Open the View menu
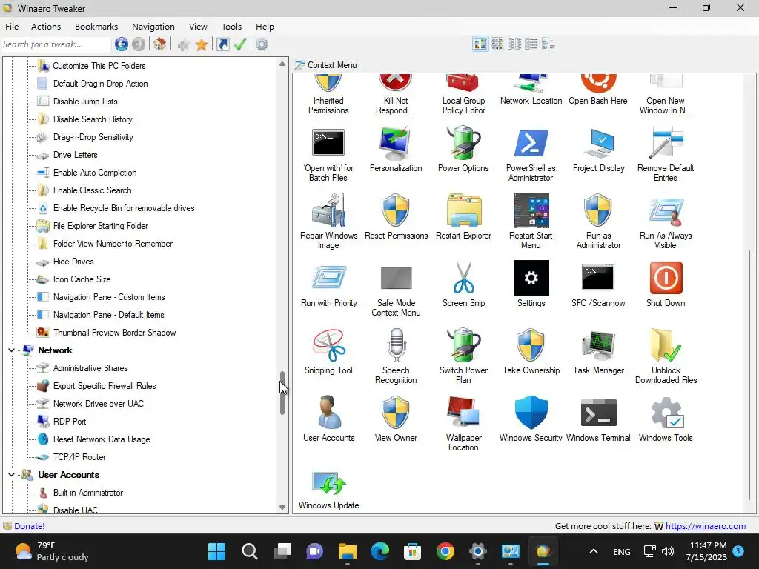Screen dimensions: 759x569 coord(198,27)
